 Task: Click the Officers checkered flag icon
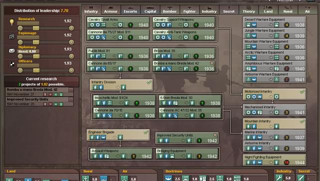tap(12, 64)
